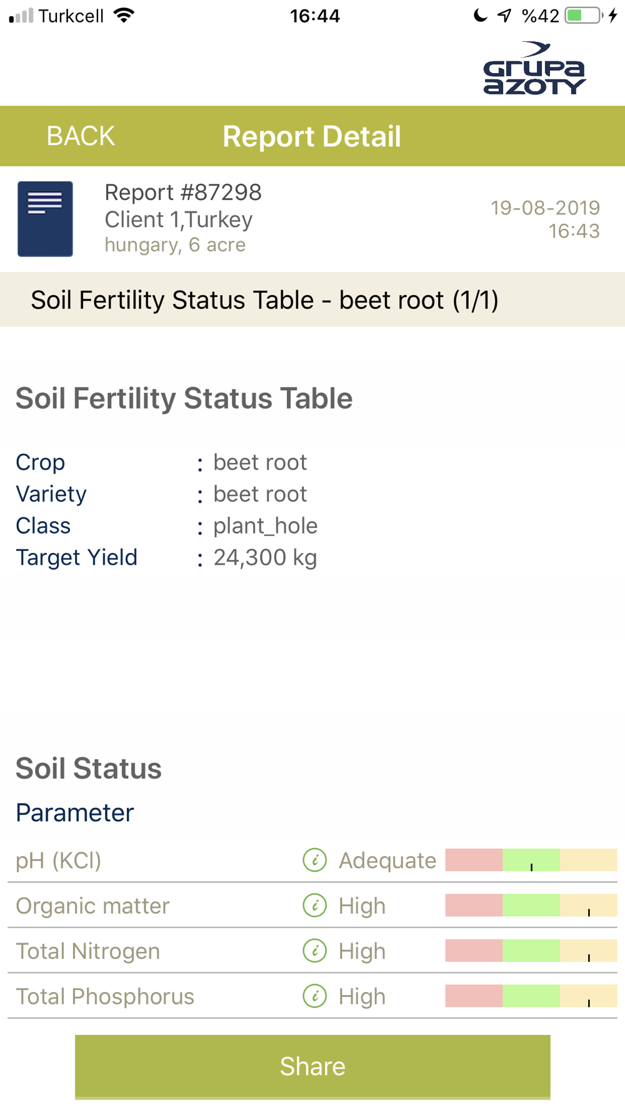Tap the Target Yield value 24,300 kg

coord(265,557)
